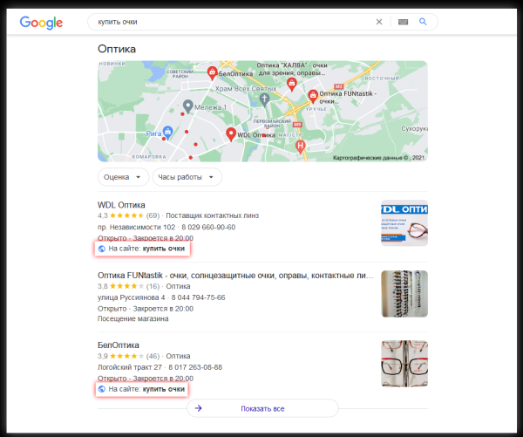Open the БелОптика glasses thumbnail
Image resolution: width=523 pixels, height=437 pixels.
pyautogui.click(x=404, y=363)
